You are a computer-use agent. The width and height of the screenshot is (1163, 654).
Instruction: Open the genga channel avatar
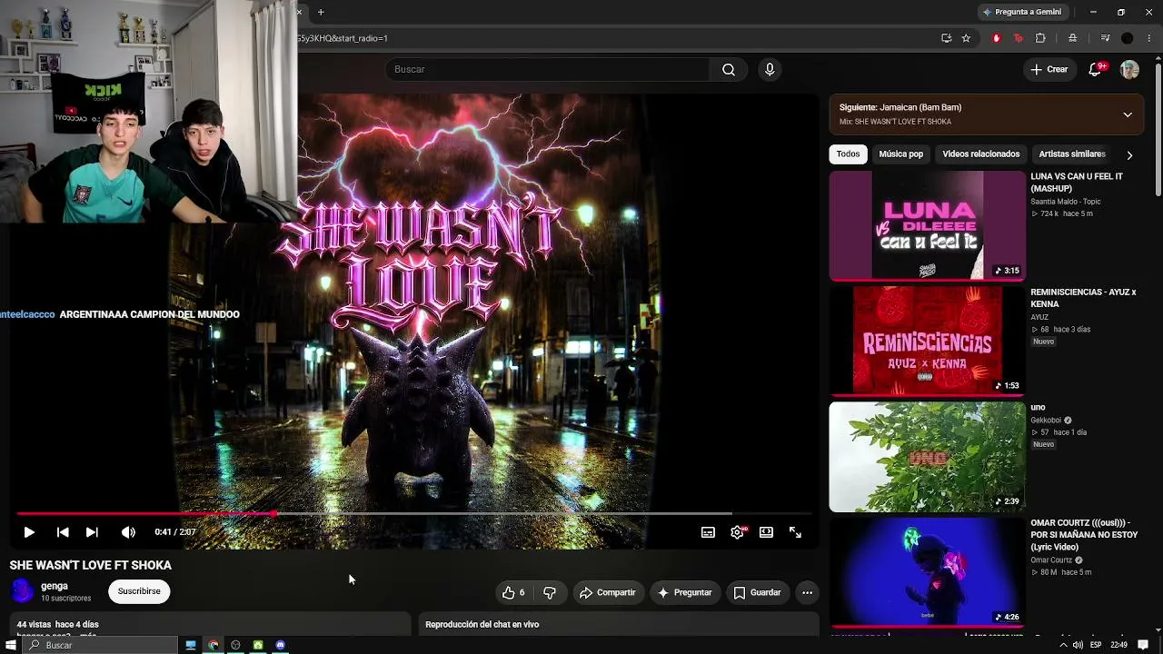[22, 591]
